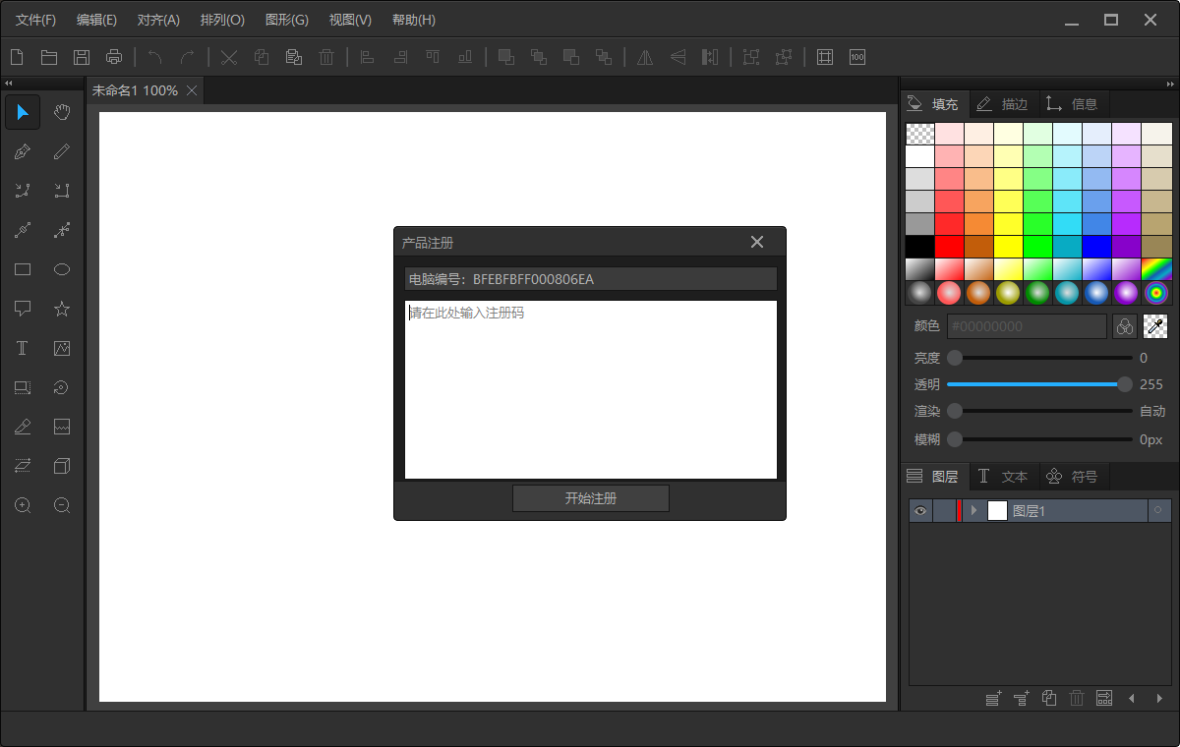Close the 产品注册 dialog
The height and width of the screenshot is (747, 1180).
click(x=757, y=242)
